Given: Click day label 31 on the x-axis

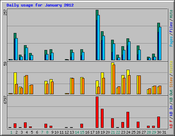Looking at the screenshot, I should (164, 132).
